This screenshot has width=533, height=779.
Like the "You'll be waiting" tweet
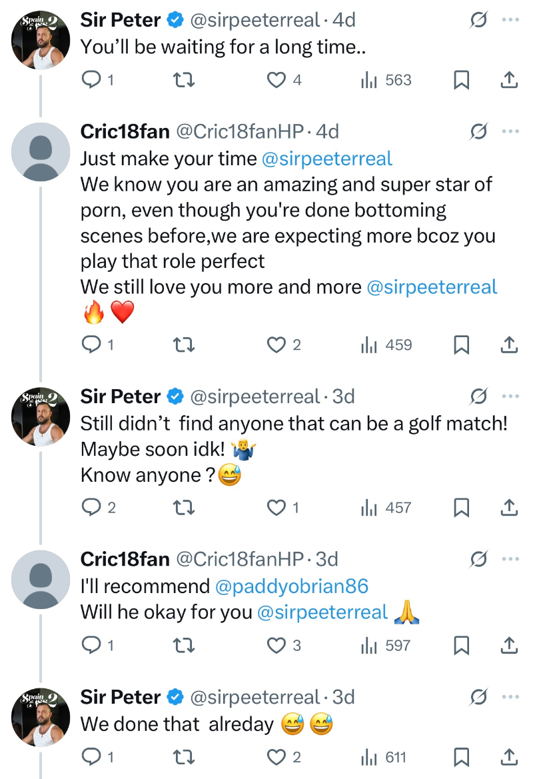[x=276, y=80]
